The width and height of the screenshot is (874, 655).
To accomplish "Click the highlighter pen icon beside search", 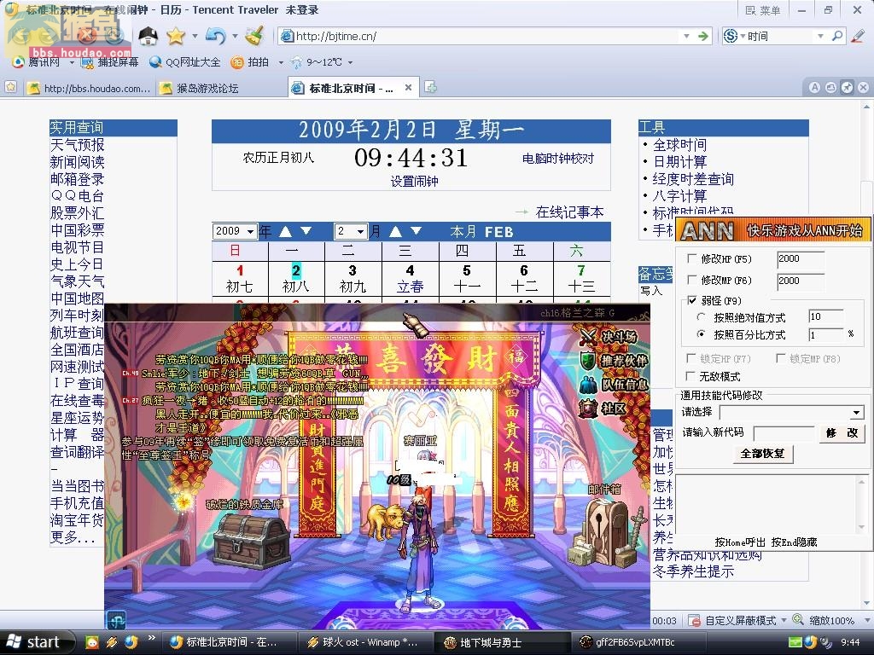I will point(858,36).
